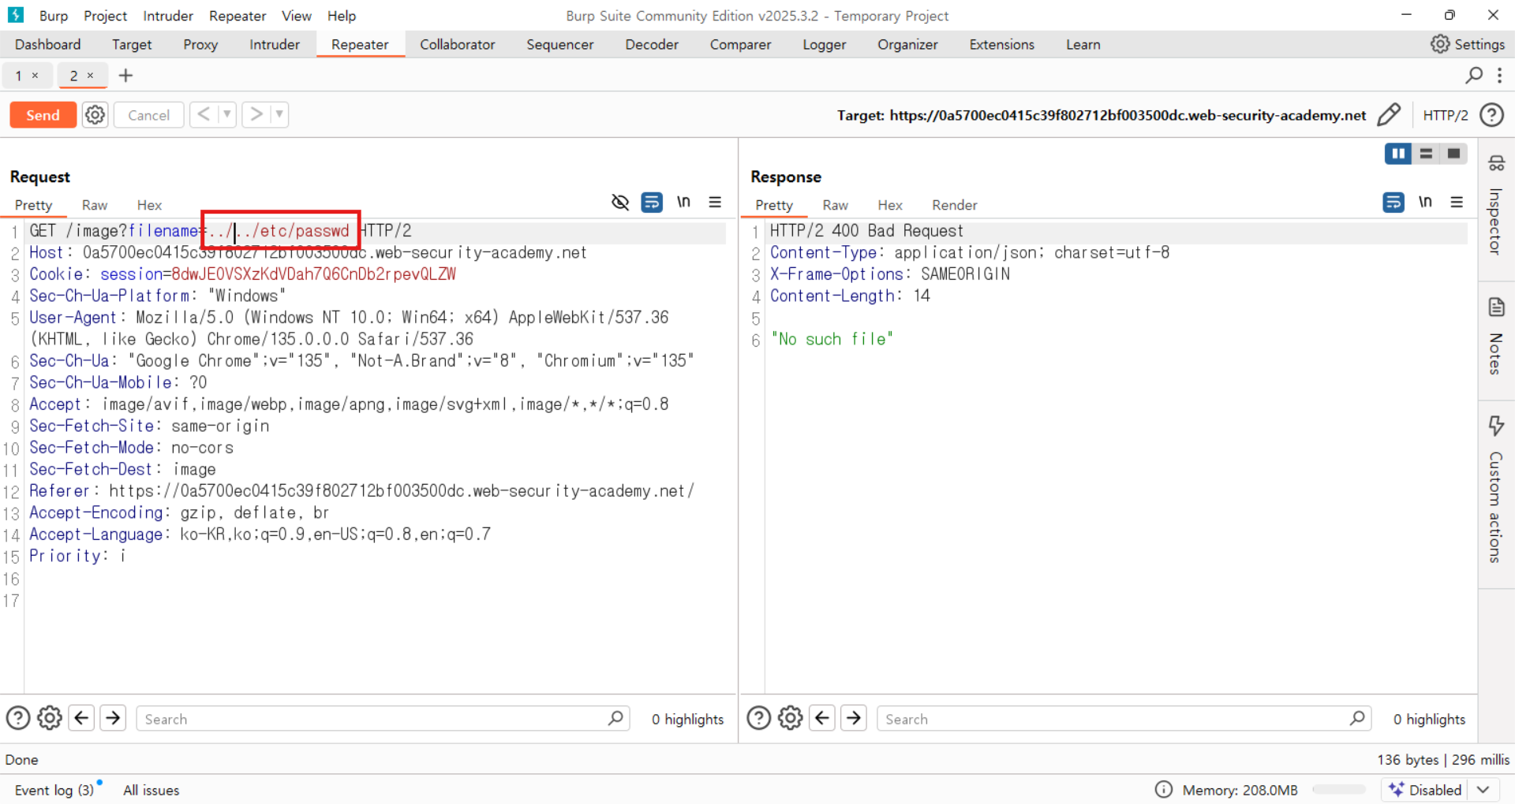
Task: Open request search settings gear
Action: tap(50, 718)
